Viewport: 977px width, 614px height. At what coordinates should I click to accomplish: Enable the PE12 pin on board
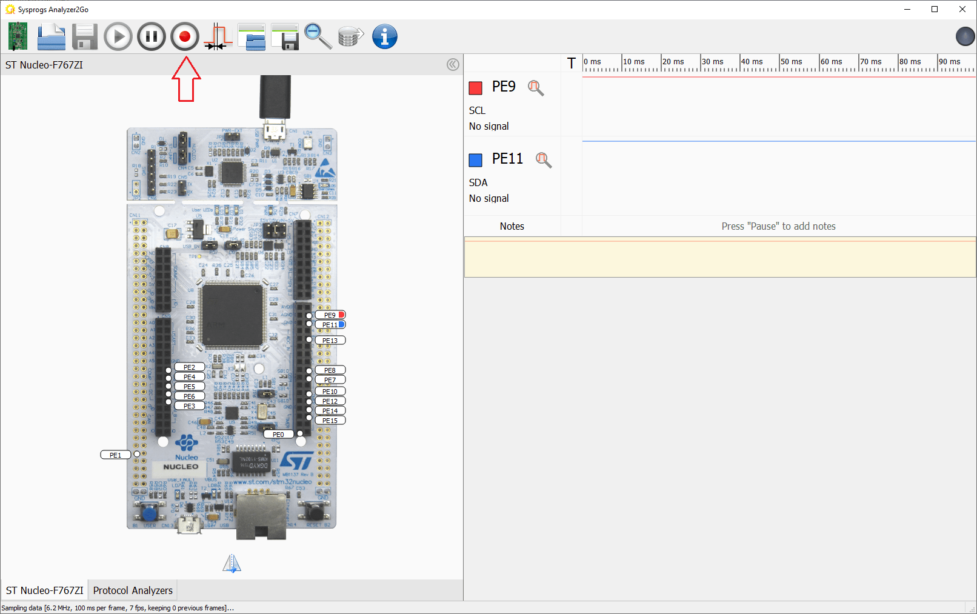tap(330, 401)
